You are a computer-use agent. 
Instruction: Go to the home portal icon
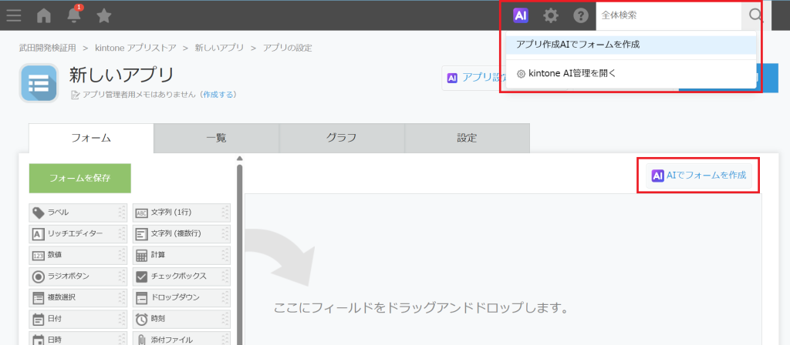tap(44, 16)
